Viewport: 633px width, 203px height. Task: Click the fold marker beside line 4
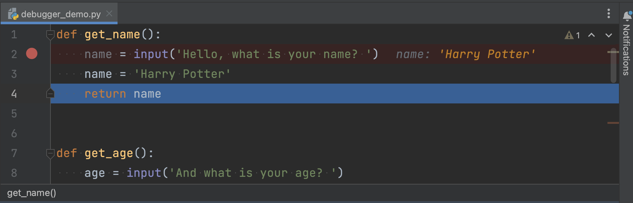(50, 93)
